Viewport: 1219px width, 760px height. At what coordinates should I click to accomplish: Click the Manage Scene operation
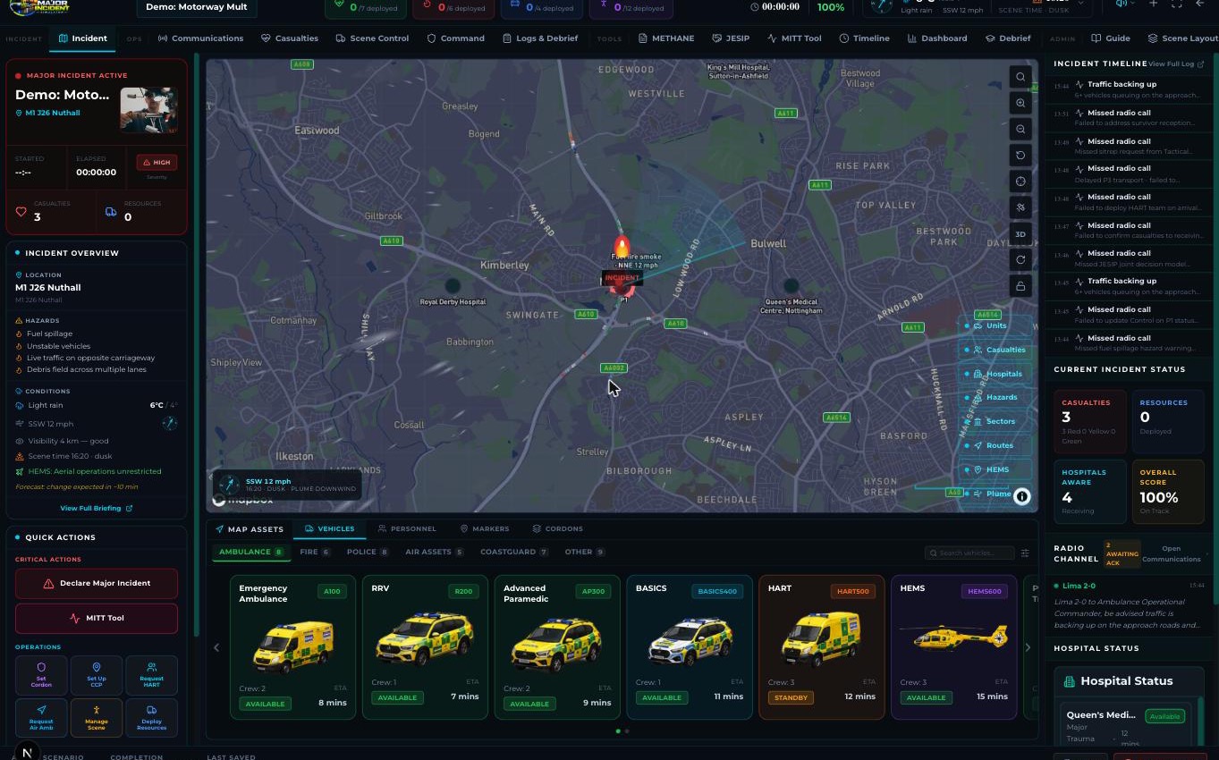[x=97, y=717]
